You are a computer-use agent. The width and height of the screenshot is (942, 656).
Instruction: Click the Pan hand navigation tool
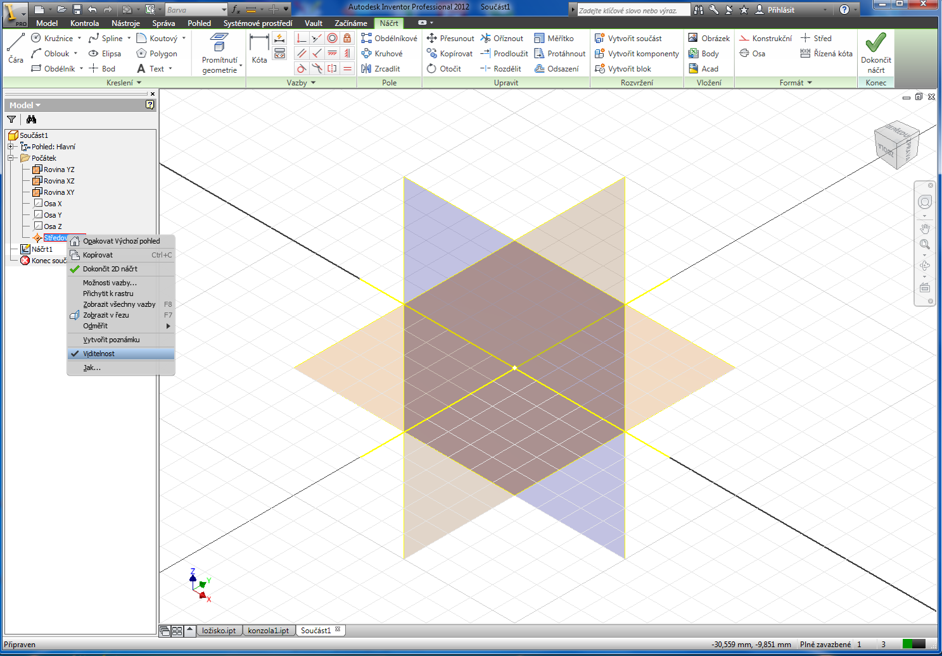(925, 229)
